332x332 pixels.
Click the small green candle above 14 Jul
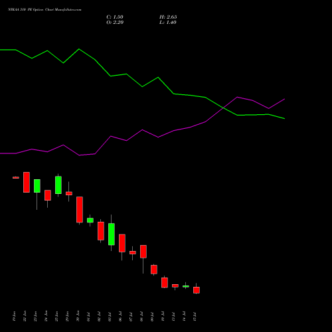186,286
